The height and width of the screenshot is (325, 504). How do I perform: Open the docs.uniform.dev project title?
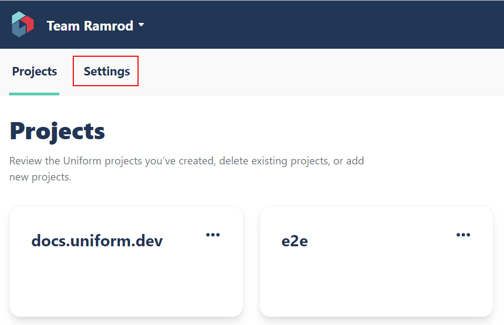pyautogui.click(x=97, y=241)
